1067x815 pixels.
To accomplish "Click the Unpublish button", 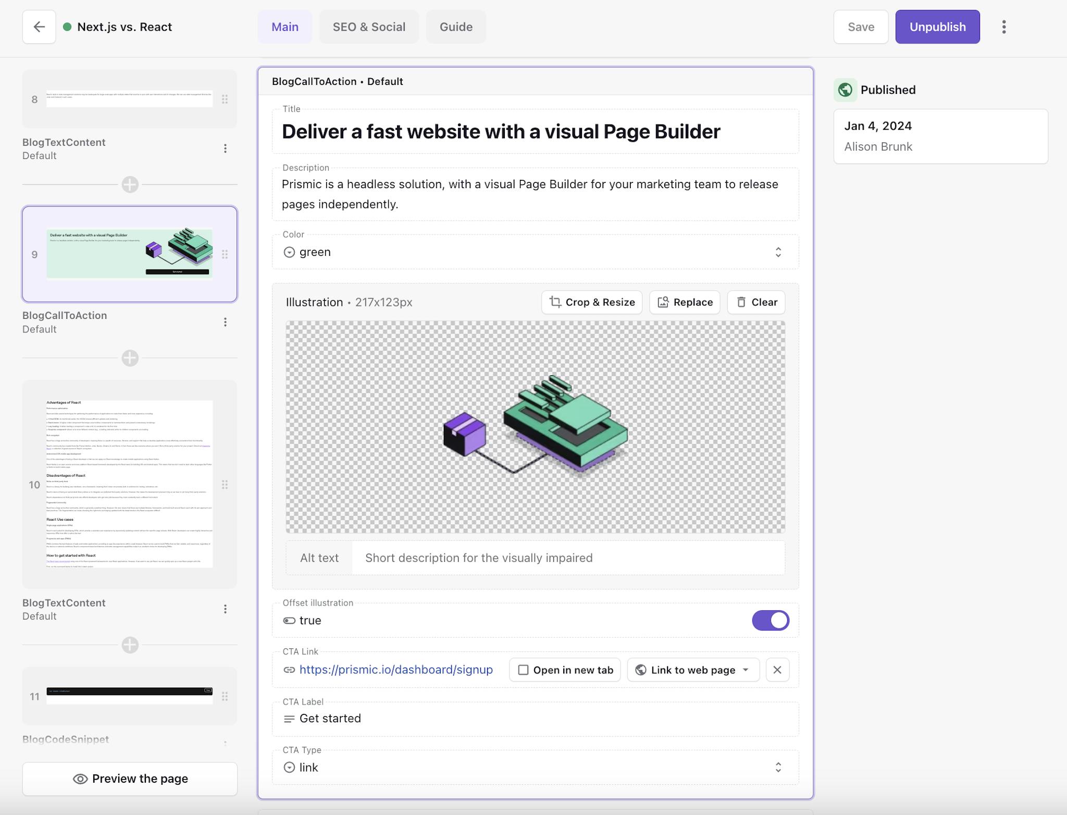I will click(x=937, y=27).
